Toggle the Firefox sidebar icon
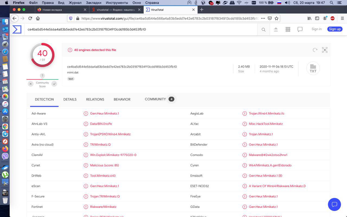Screen dimensions: 347x217 317,18
